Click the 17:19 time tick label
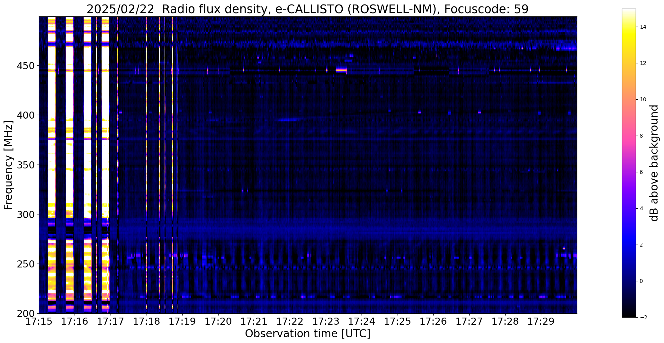This screenshot has height=343, width=664. click(x=183, y=321)
